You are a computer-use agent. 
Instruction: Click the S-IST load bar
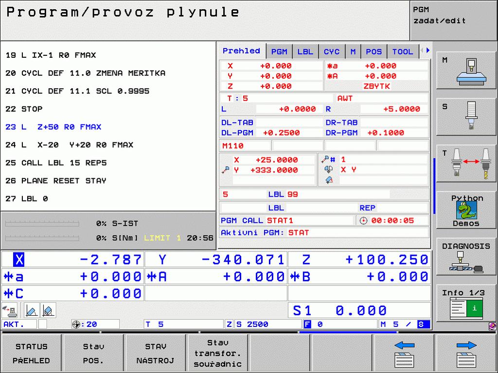pyautogui.click(x=42, y=223)
